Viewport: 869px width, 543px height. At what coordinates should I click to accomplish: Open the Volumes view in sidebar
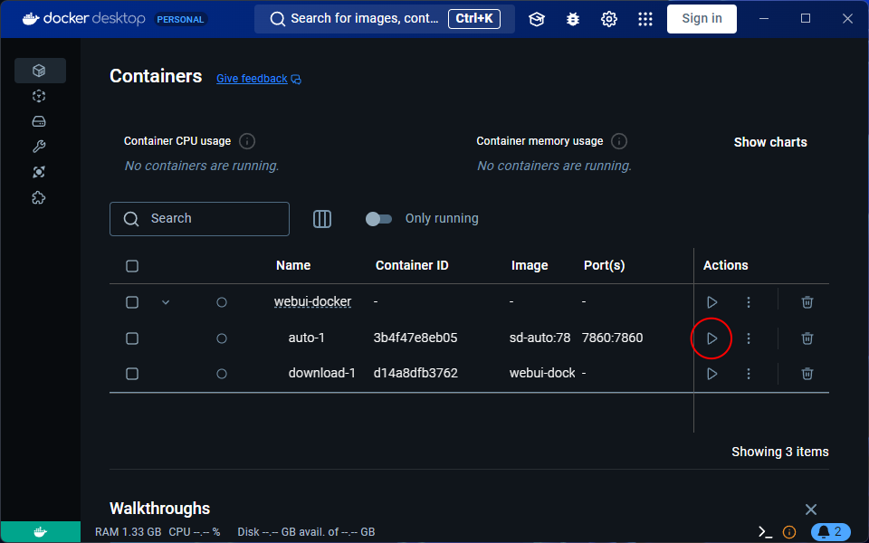click(x=39, y=121)
